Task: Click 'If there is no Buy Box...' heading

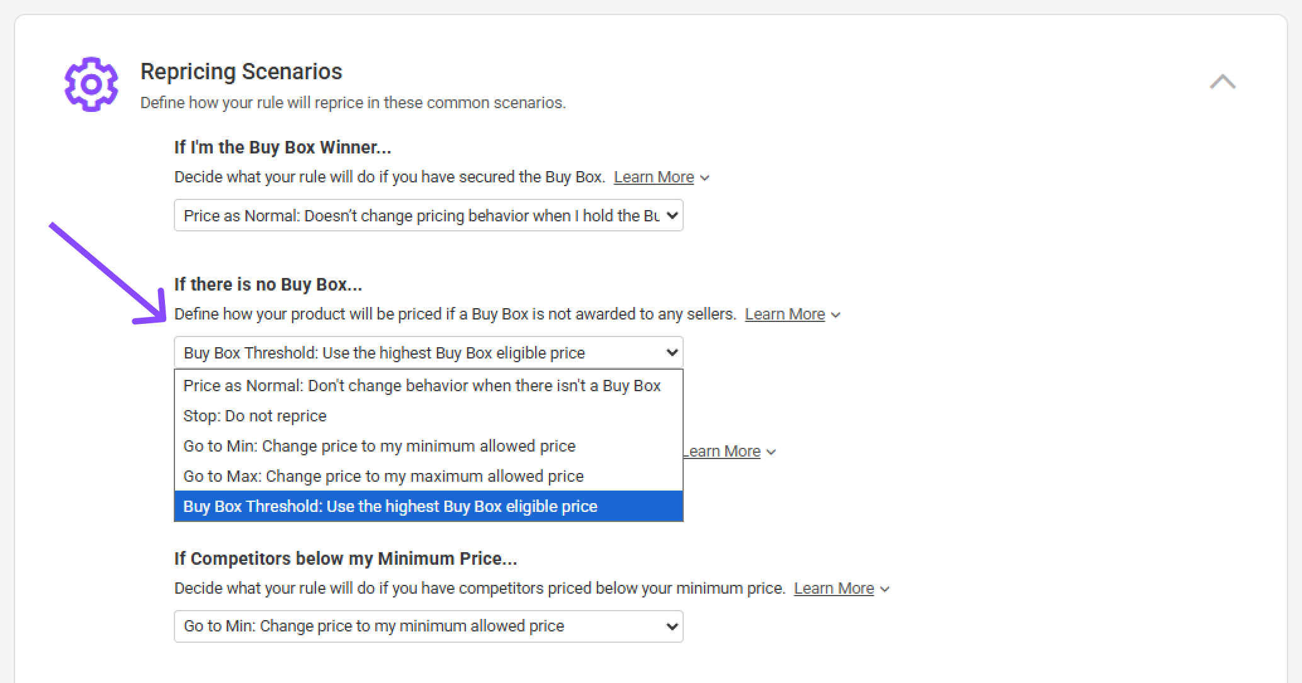Action: pyautogui.click(x=268, y=284)
